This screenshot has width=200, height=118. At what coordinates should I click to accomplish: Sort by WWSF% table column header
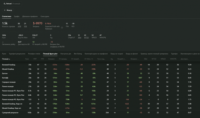click(x=173, y=59)
